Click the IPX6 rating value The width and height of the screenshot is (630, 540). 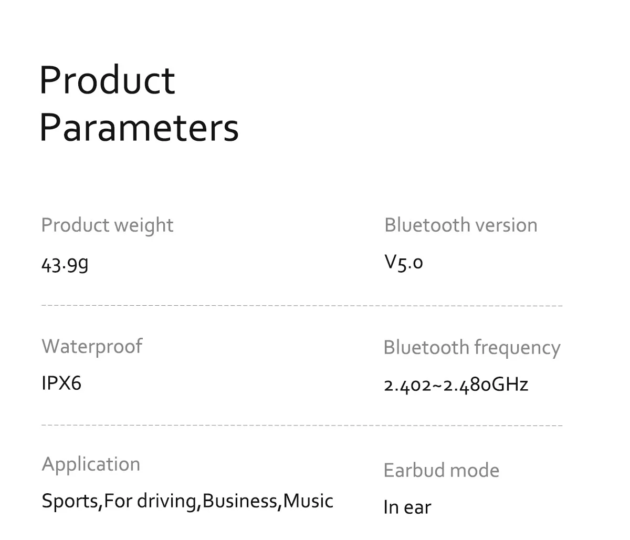(61, 383)
